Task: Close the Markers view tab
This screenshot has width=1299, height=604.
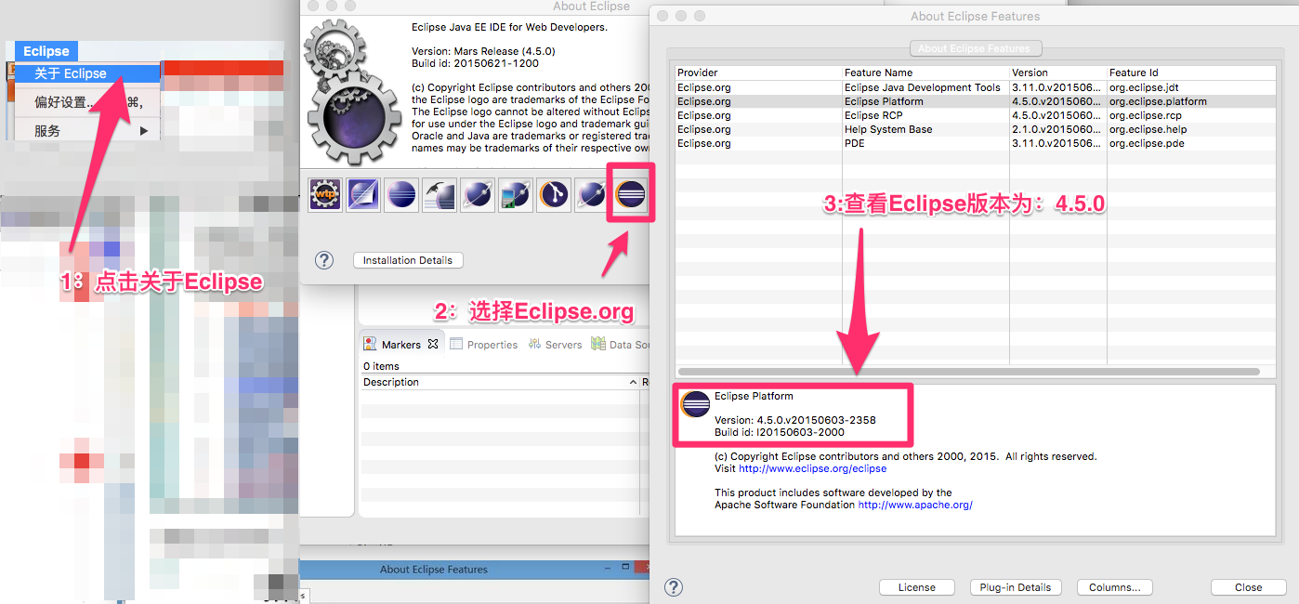Action: tap(433, 344)
